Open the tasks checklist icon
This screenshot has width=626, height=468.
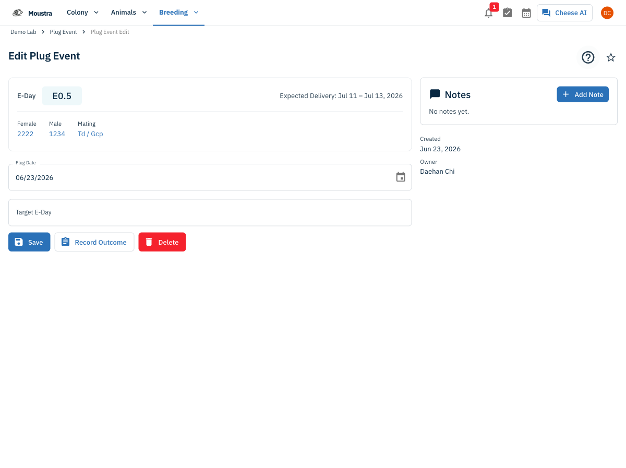click(507, 13)
